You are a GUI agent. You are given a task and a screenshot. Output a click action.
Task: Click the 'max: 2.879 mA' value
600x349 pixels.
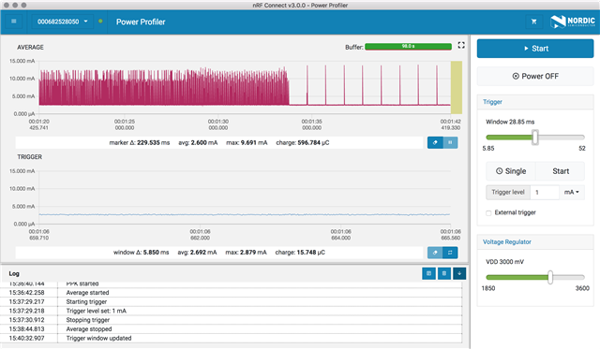(x=246, y=253)
